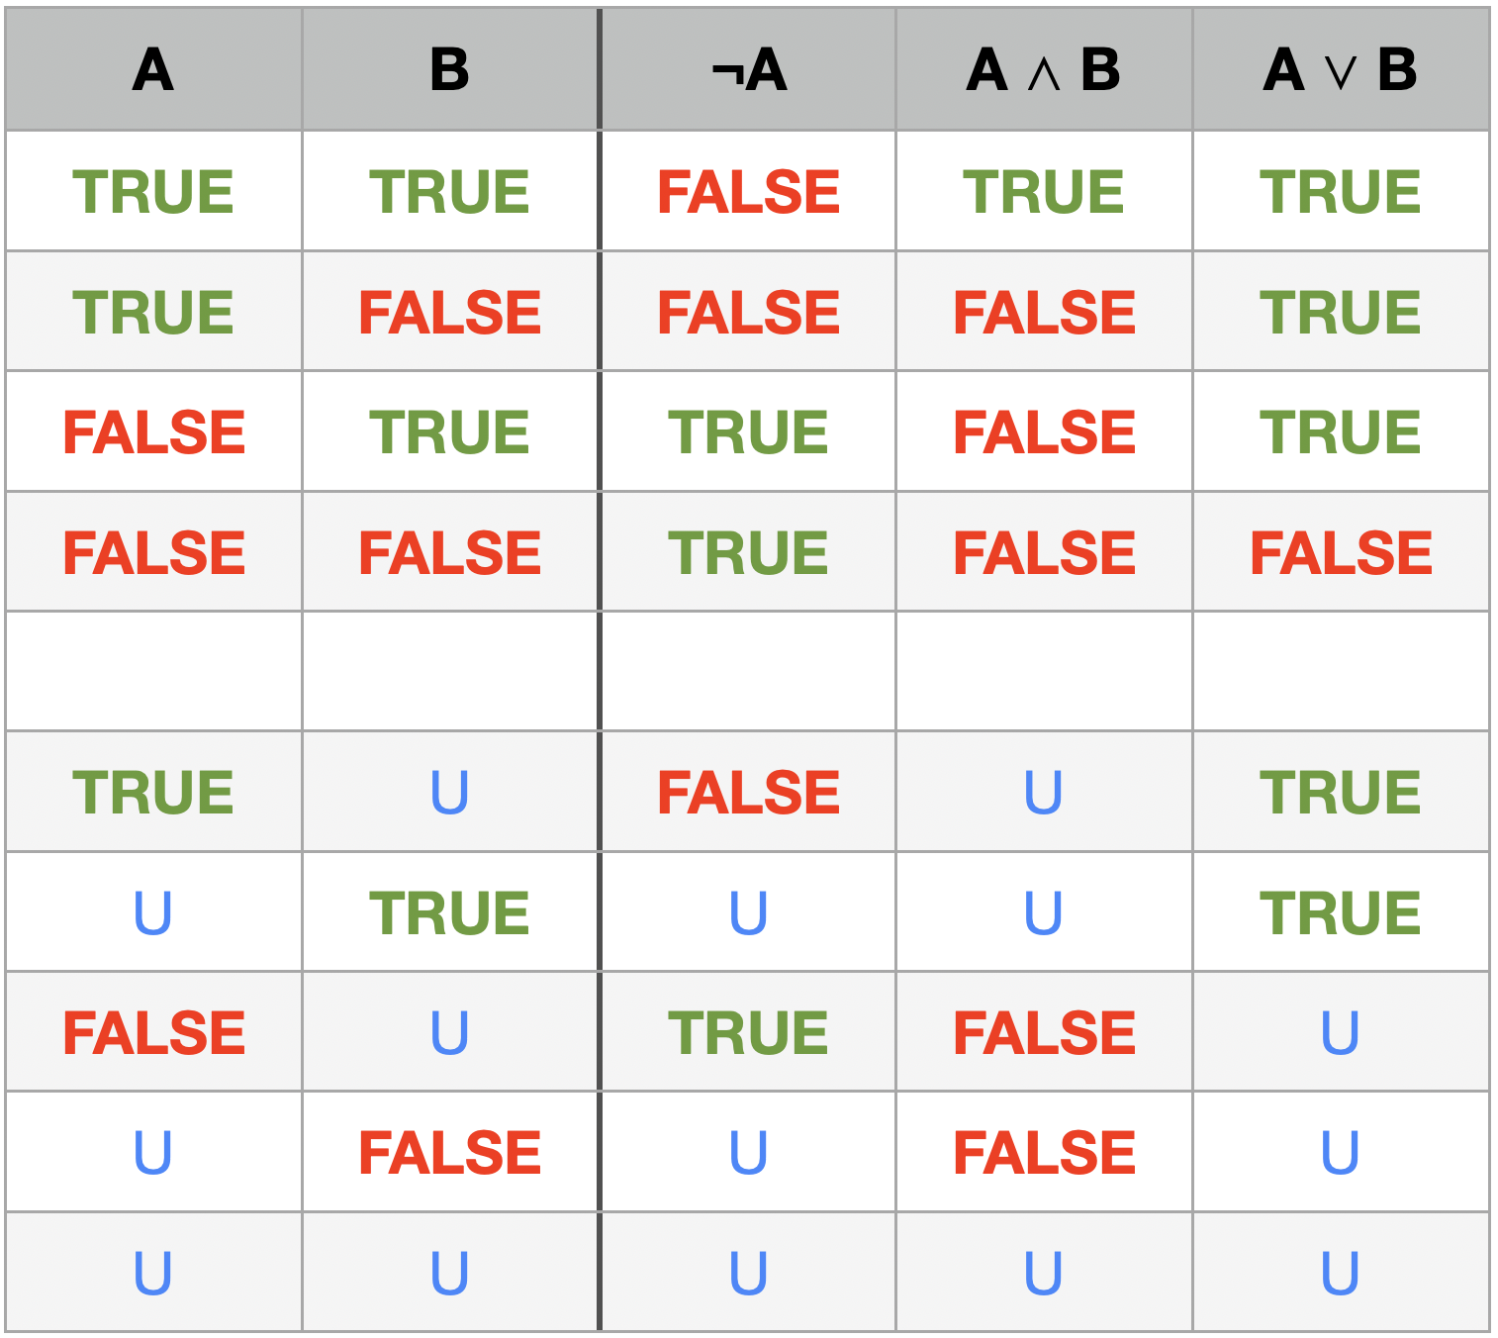Image resolution: width=1498 pixels, height=1338 pixels.
Task: Click the ¬A cell where A=U, B=TRUE
Action: [749, 912]
